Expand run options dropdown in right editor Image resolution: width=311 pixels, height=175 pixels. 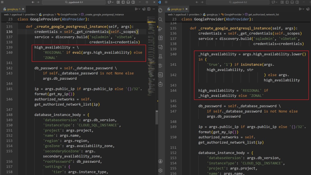(x=304, y=9)
